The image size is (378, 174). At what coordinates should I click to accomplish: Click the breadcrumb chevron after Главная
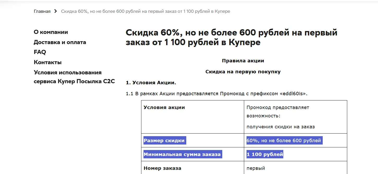tap(56, 11)
